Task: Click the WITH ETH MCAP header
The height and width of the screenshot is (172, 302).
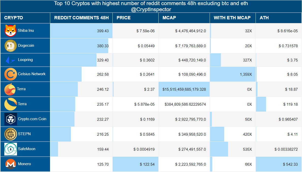Action: [x=232, y=18]
